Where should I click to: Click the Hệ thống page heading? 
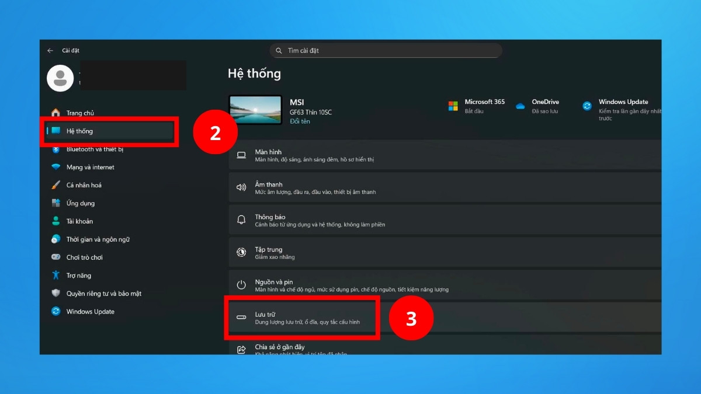[x=254, y=74]
